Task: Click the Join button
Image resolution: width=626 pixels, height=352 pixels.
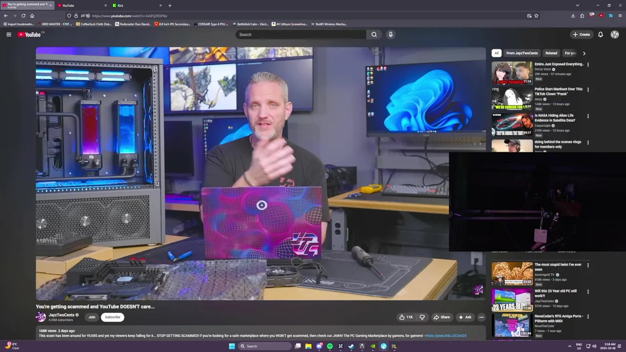Action: [x=91, y=317]
